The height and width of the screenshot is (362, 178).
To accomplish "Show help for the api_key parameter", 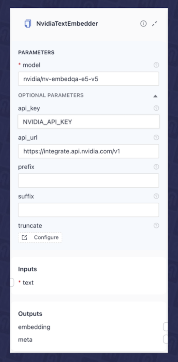I will (x=156, y=108).
